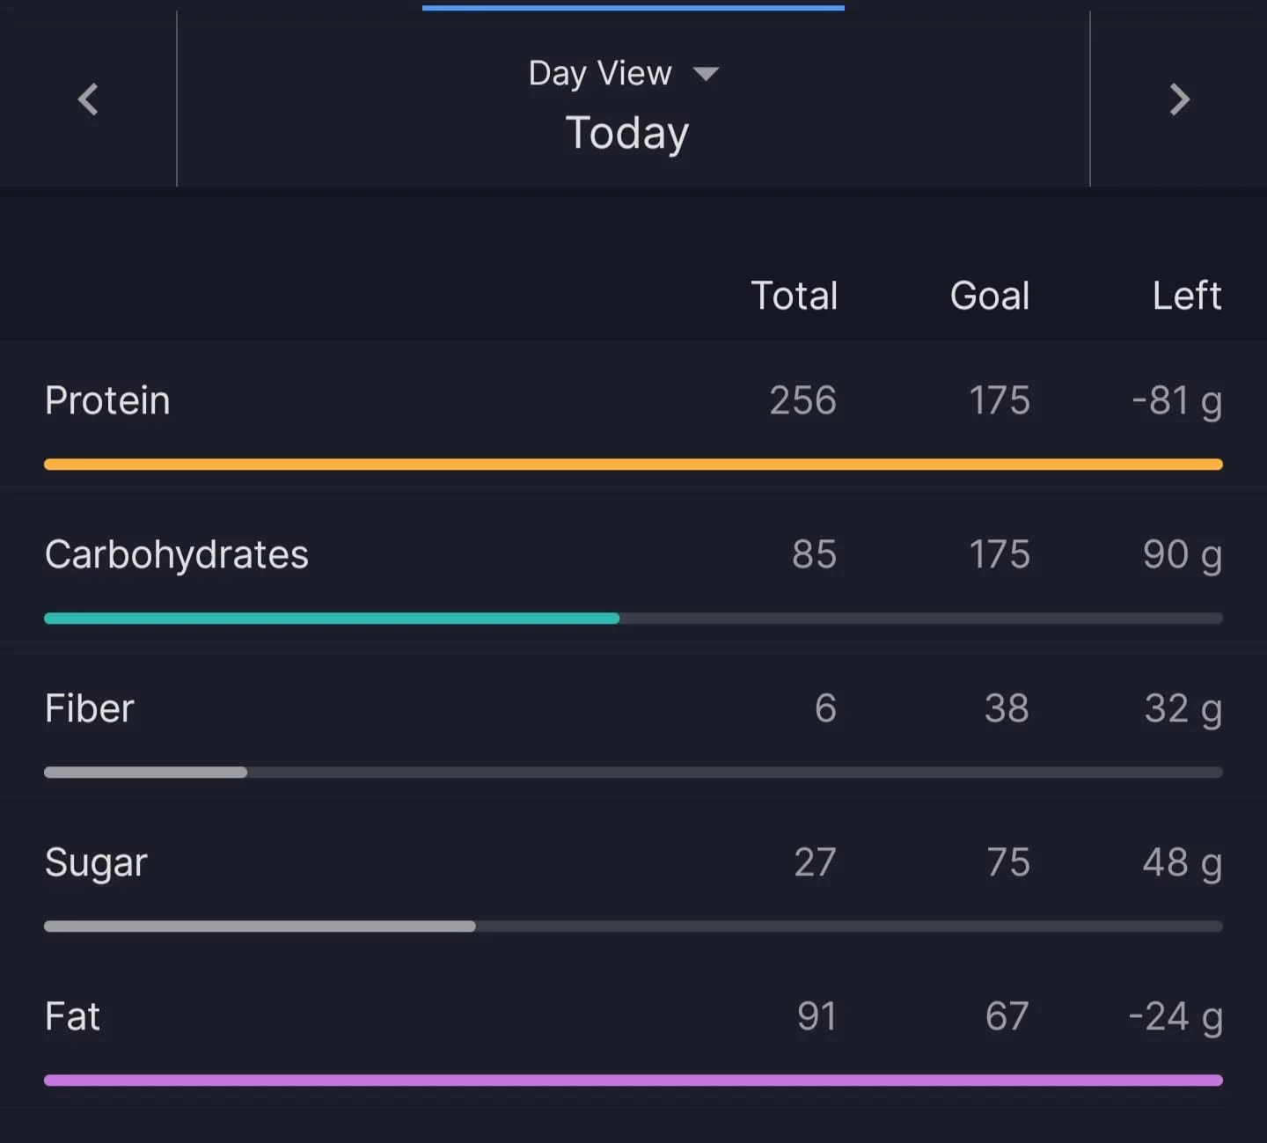
Task: Select the active blue tab indicator
Action: (633, 8)
